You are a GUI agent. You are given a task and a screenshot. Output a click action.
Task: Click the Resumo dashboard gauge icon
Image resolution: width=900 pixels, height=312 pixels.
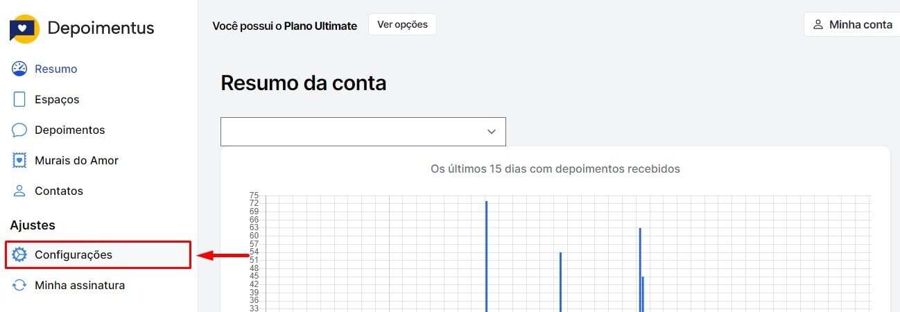(19, 69)
